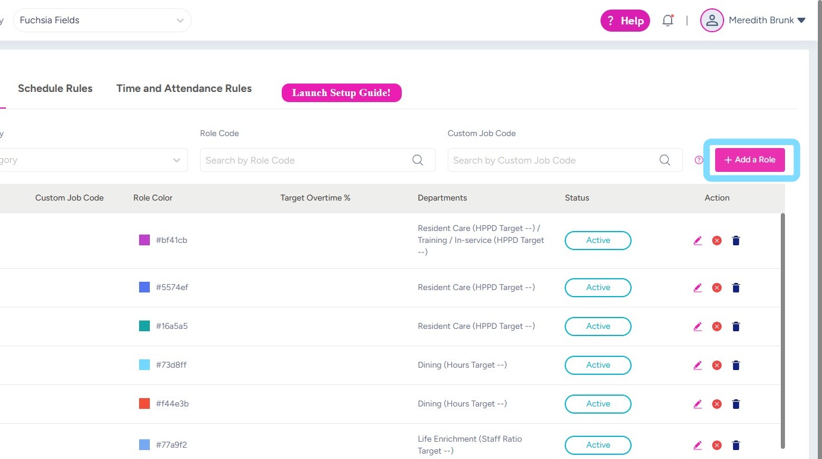Click the magnifier icon in Custom Job Code search

664,160
